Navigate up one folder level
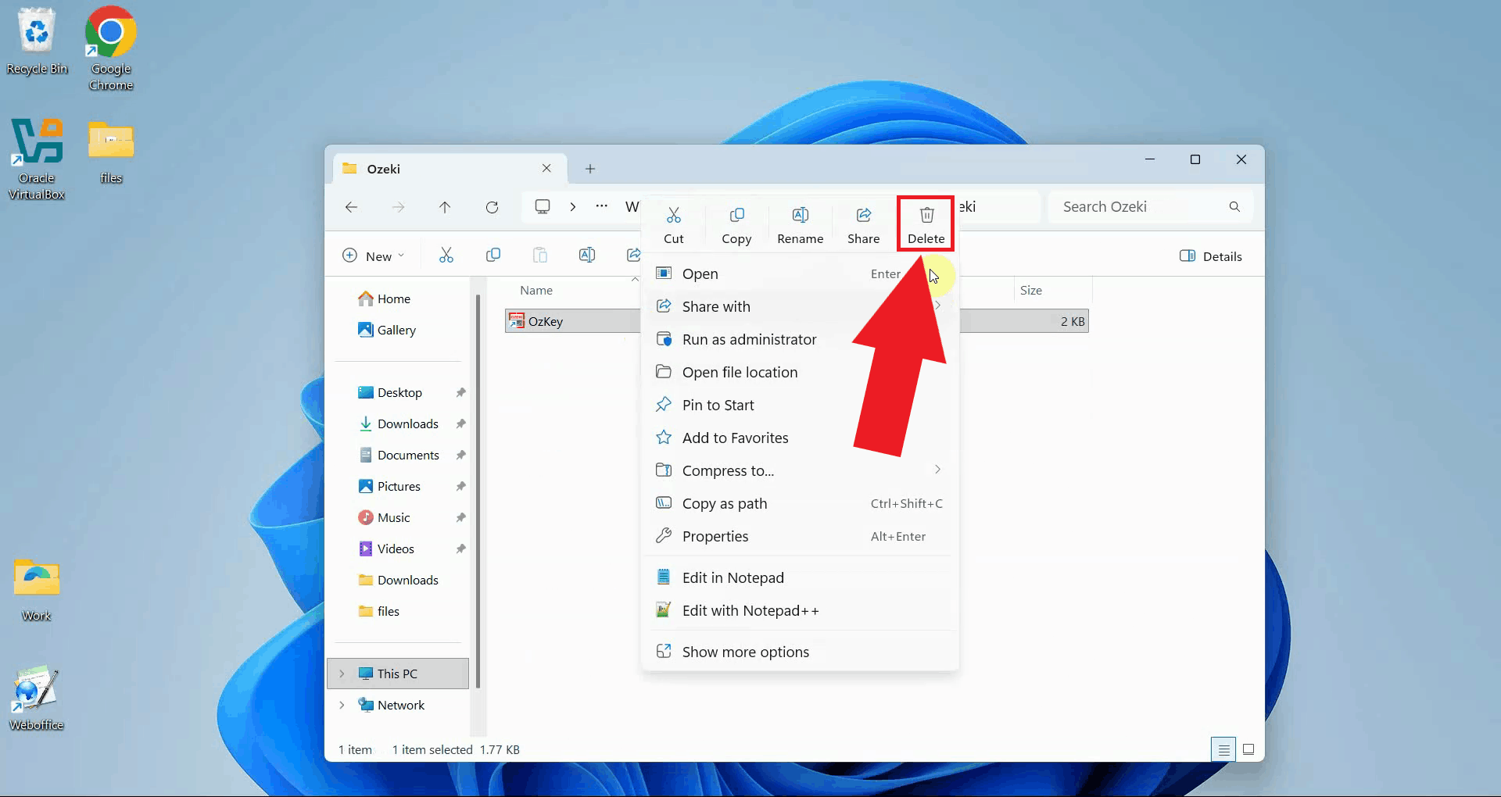This screenshot has height=797, width=1501. coord(445,207)
